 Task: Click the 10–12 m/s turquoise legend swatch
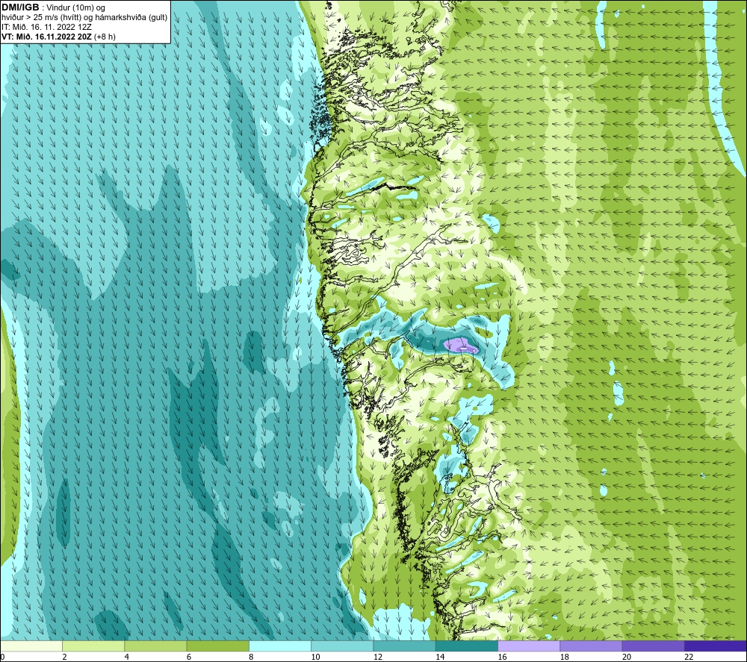point(342,646)
